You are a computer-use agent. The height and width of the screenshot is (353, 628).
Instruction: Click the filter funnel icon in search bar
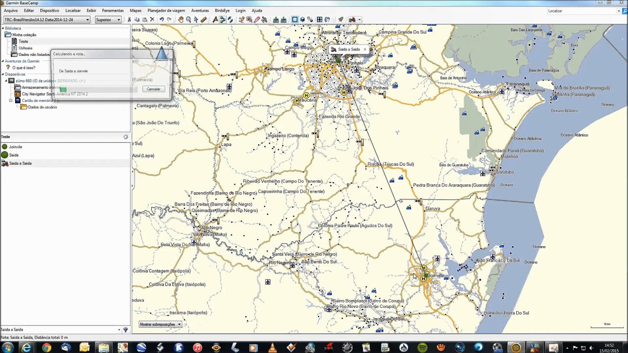[126, 330]
